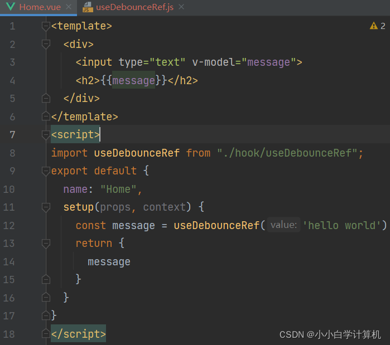Click the setup function name

coord(79,207)
